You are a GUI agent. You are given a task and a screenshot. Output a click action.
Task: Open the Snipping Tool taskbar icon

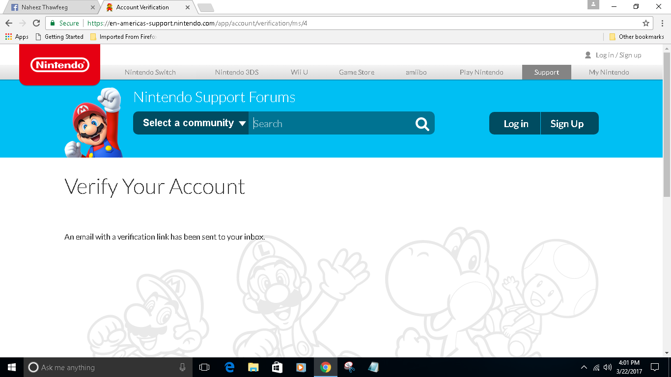[349, 367]
